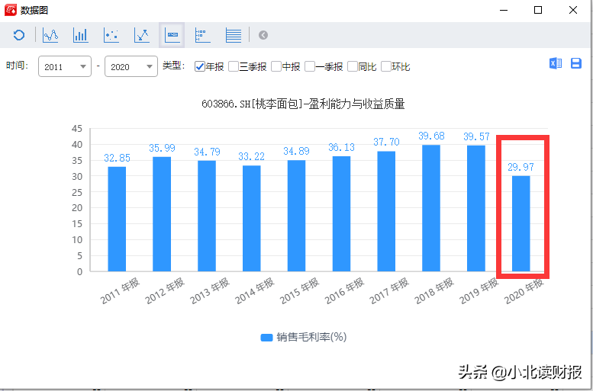Open the start year 2011 dropdown
Image resolution: width=593 pixels, height=391 pixels.
[x=65, y=66]
